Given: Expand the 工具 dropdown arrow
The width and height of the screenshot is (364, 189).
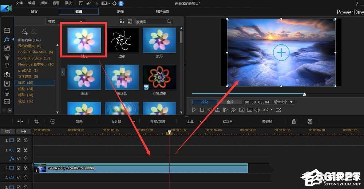Looking at the screenshot, I should [x=201, y=121].
